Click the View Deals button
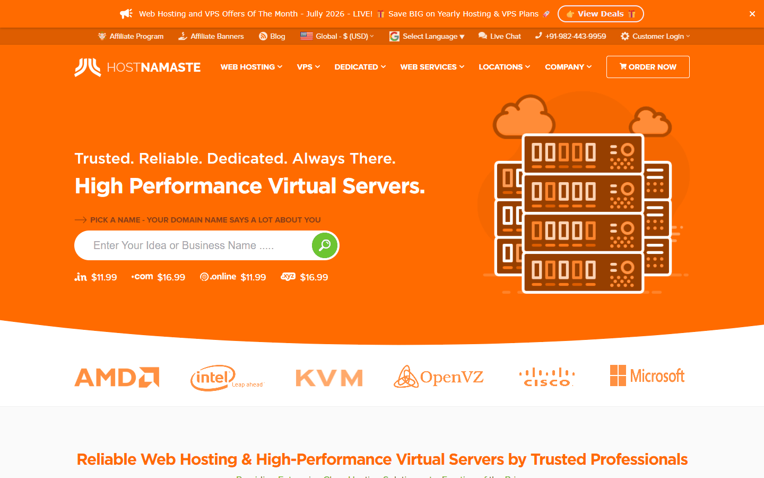This screenshot has width=764, height=478. pos(601,14)
